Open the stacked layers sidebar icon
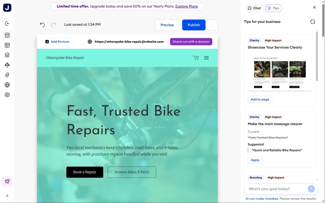 (7, 55)
